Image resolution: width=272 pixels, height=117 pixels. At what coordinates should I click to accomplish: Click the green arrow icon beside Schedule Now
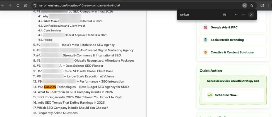pos(210,95)
